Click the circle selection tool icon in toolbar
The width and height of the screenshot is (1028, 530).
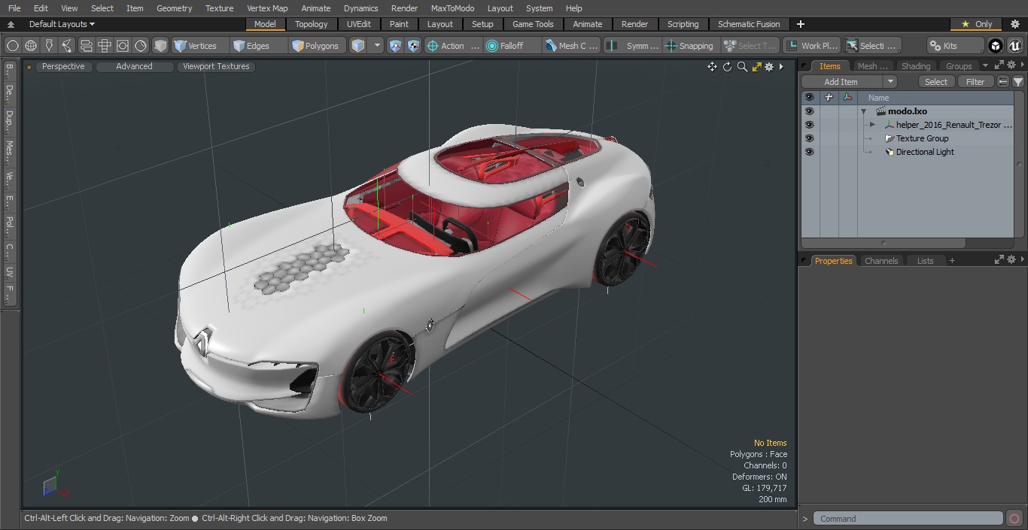pos(13,46)
